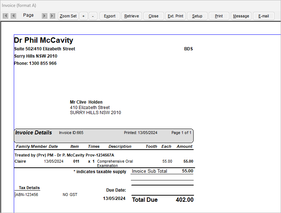This screenshot has width=281, height=213.
Task: Click the Tax Details heading
Action: 29,188
